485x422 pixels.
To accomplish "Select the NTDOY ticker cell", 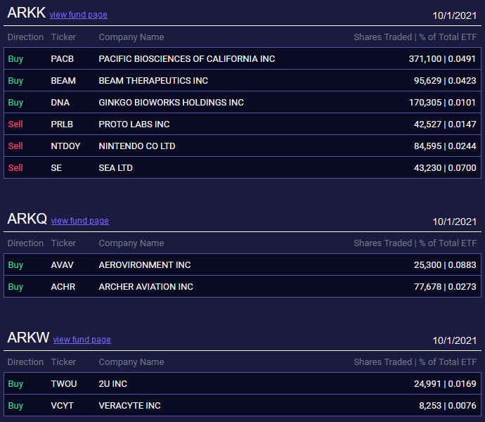I will [x=65, y=146].
